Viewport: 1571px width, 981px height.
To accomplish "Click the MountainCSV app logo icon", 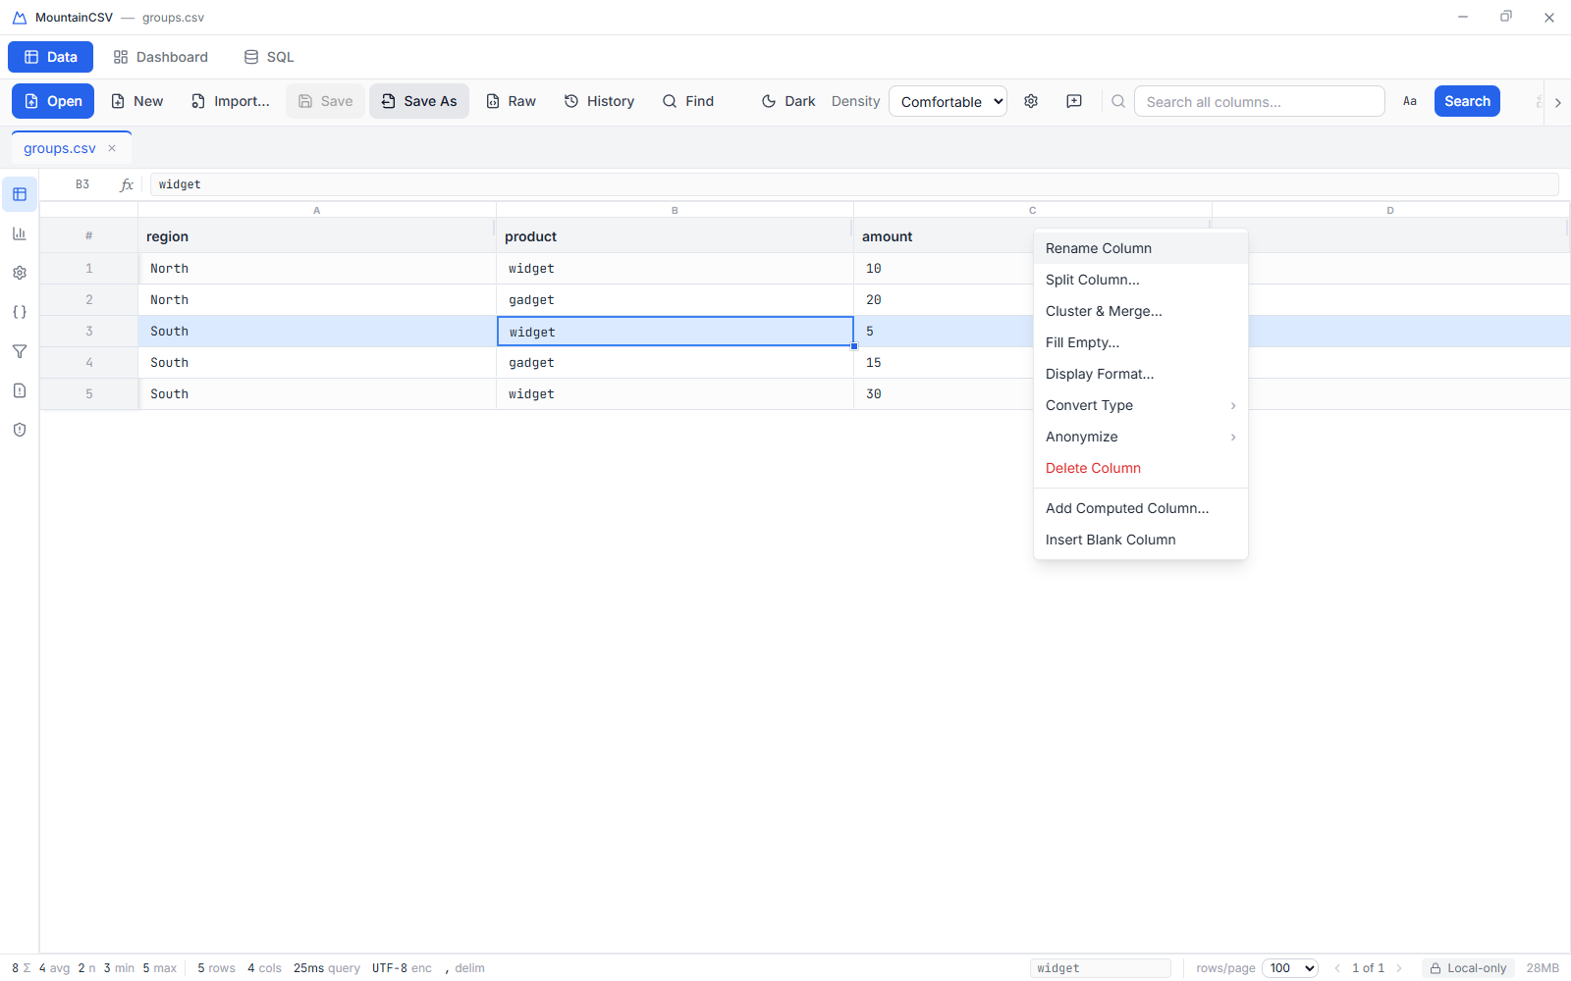I will (x=19, y=18).
